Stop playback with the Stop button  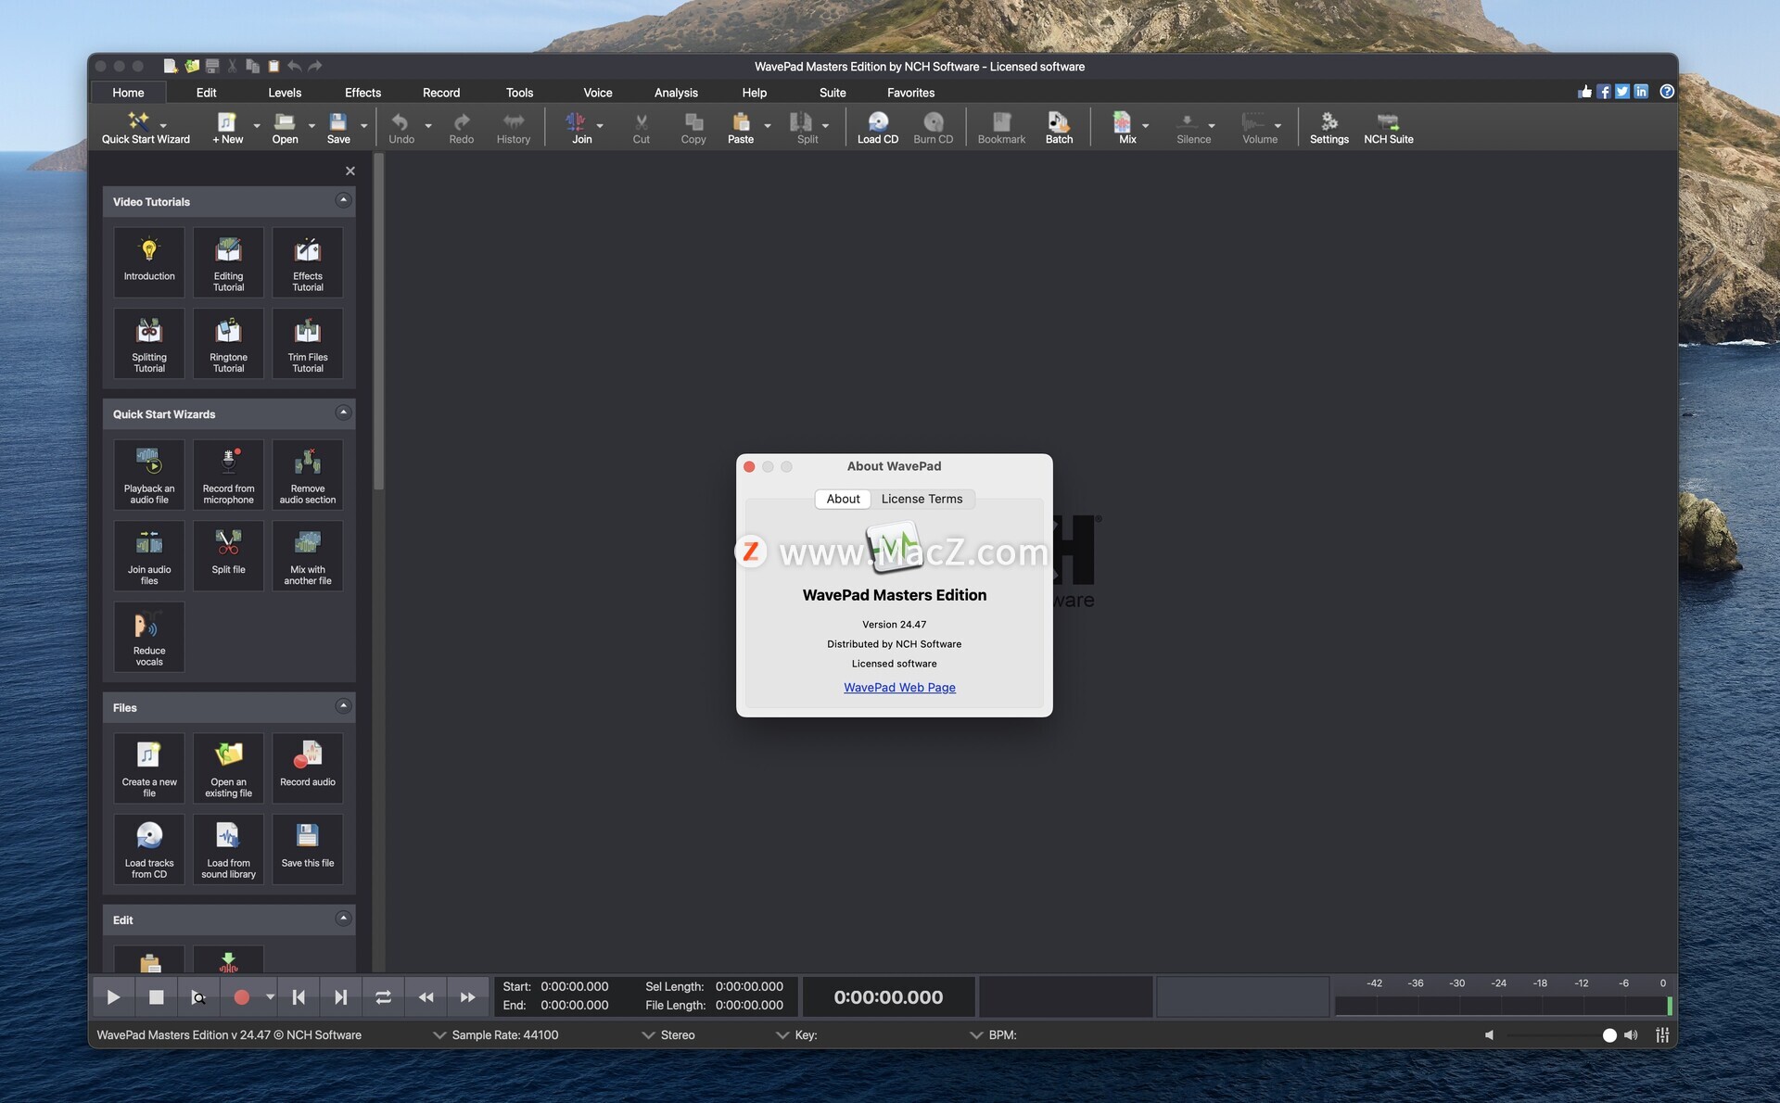pyautogui.click(x=156, y=997)
